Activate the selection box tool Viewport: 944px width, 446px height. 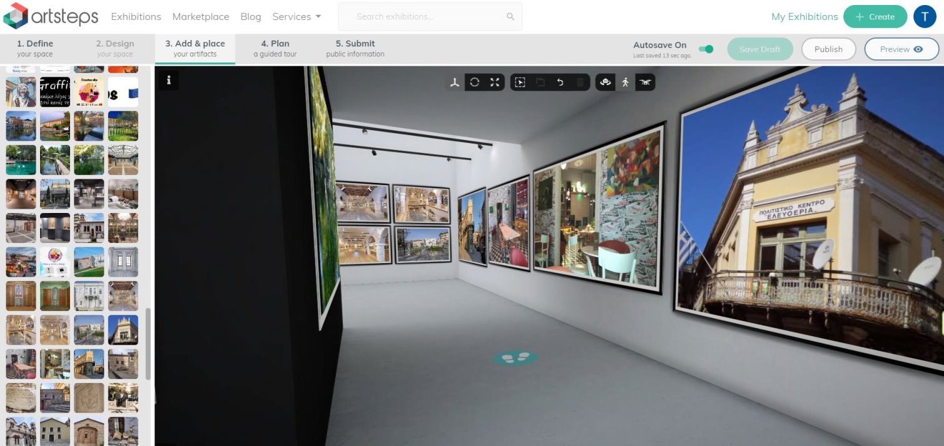click(520, 82)
